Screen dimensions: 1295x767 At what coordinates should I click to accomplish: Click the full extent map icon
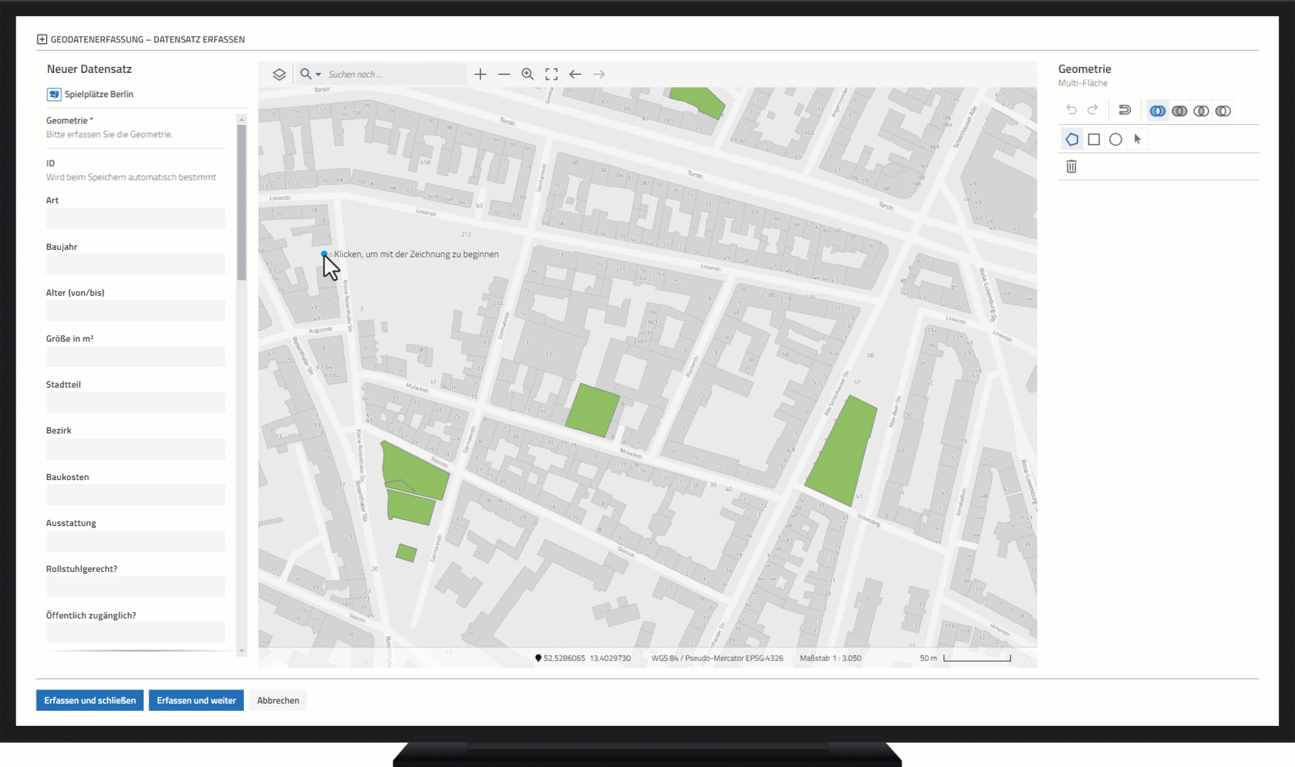pos(552,74)
